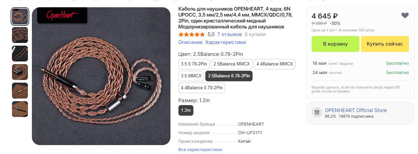Show the third thumbnail on black background
Image resolution: width=418 pixels, height=154 pixels.
tap(20, 54)
